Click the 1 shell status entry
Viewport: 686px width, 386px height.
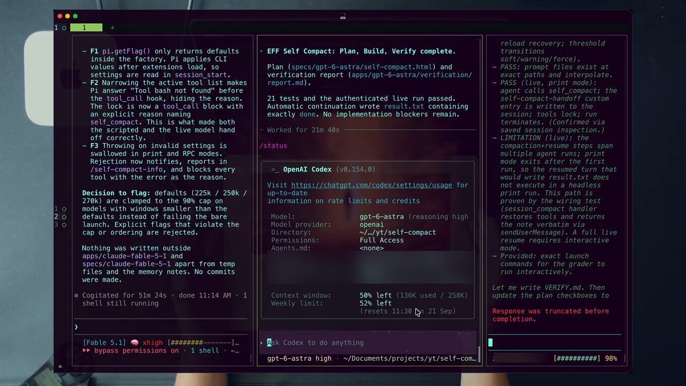(x=205, y=351)
